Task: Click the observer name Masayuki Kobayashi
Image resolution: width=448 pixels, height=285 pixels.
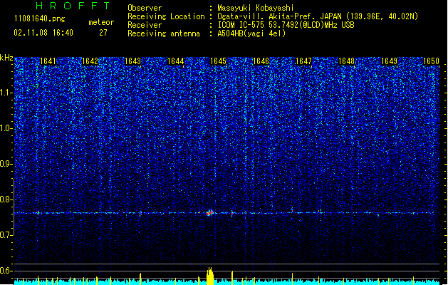Action: click(256, 8)
